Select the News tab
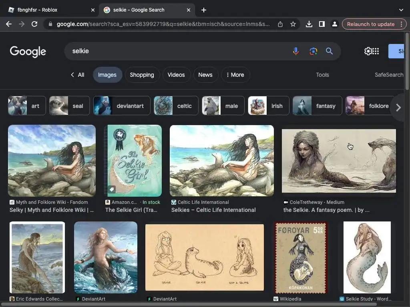This screenshot has width=410, height=307. (x=205, y=75)
